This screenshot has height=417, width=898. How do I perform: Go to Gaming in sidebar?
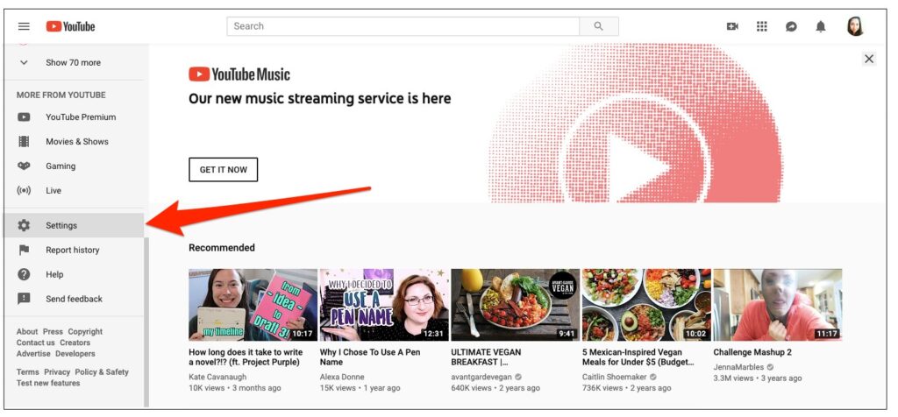pos(74,166)
